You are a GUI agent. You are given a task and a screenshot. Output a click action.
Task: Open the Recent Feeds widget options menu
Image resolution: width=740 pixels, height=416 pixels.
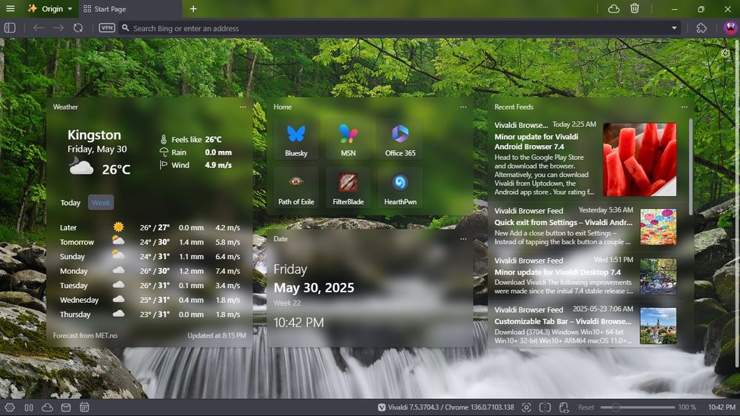point(684,107)
